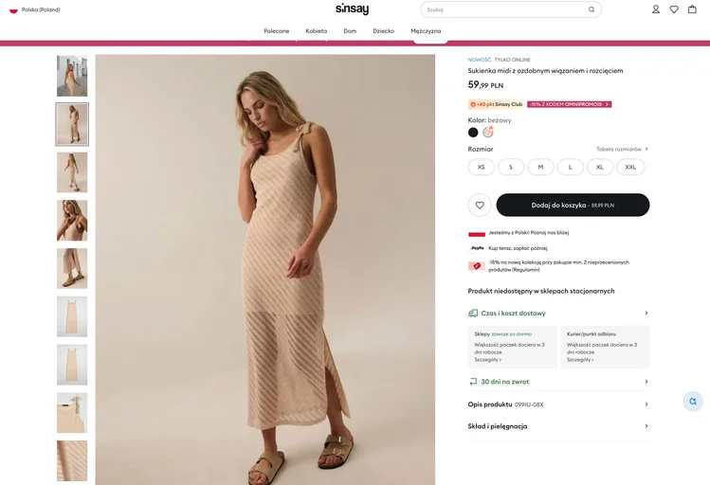Open the shopping bag icon
This screenshot has height=485, width=710.
coord(692,9)
